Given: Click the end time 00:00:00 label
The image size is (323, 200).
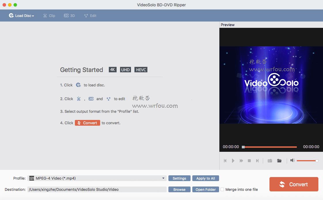Looking at the screenshot, I should (x=311, y=147).
